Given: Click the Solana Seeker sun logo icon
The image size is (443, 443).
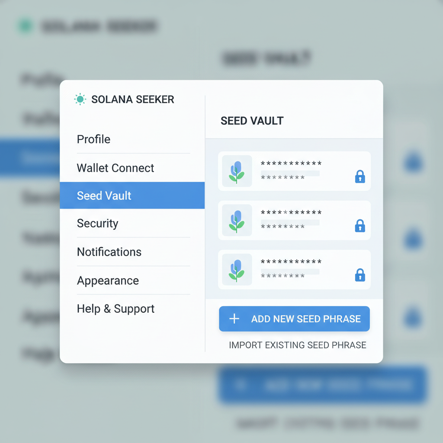Looking at the screenshot, I should click(80, 99).
